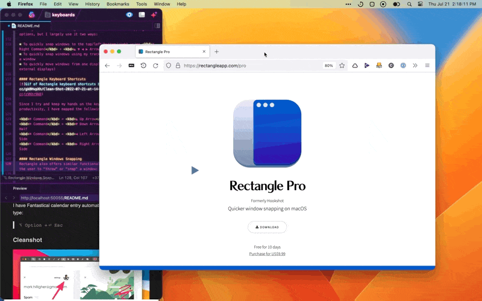This screenshot has height=301, width=482.
Task: Go forward in Nova preview pane
Action: pyautogui.click(x=13, y=198)
